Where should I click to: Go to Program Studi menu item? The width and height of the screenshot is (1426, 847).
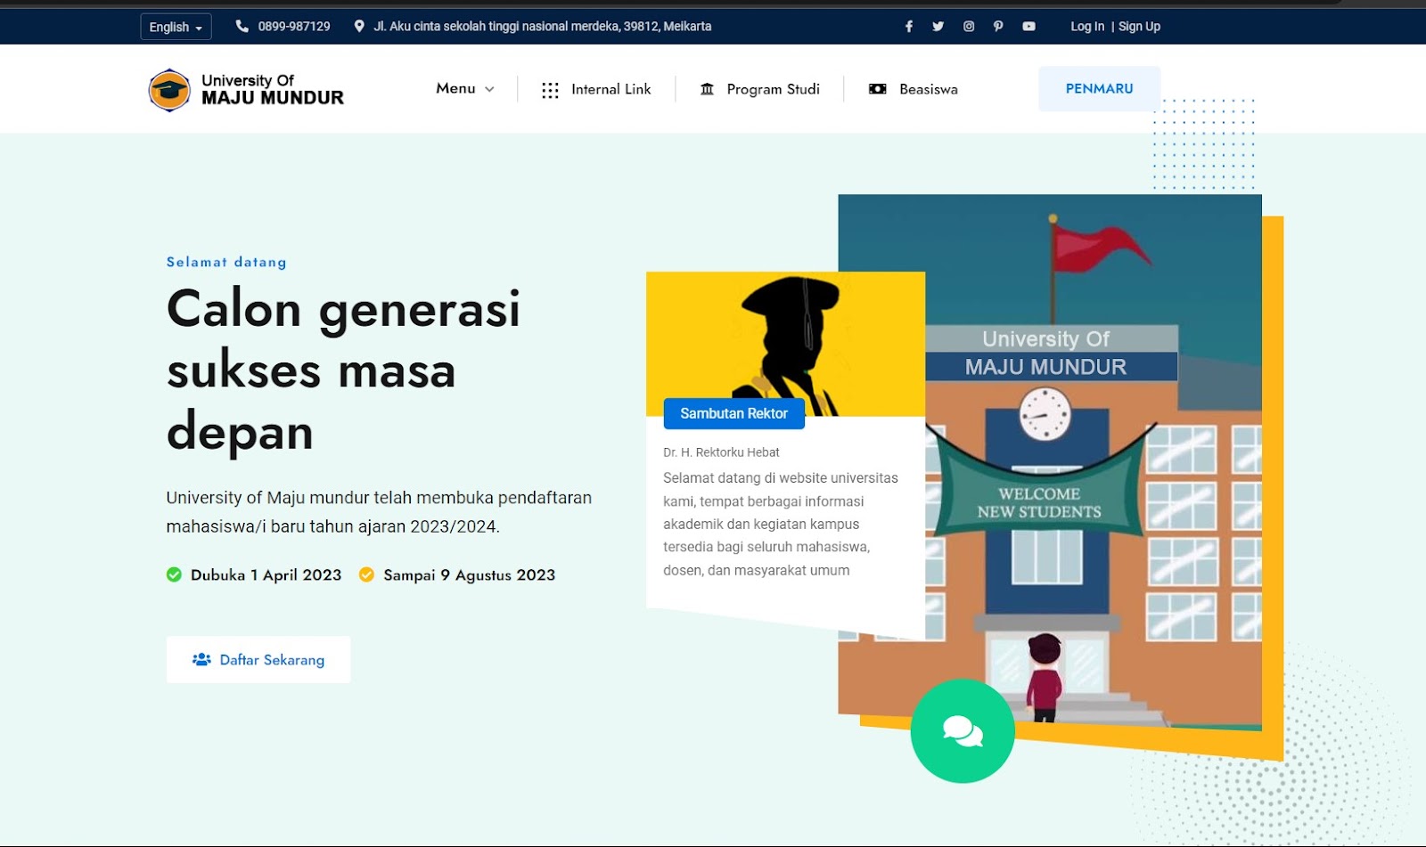[x=760, y=90]
